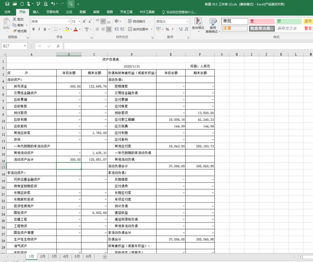Viewport: 313px width, 262px height.
Task: Click the Tell Me search box
Action: click(179, 12)
